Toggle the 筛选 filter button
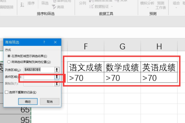This screenshot has width=185, height=123. point(45,3)
